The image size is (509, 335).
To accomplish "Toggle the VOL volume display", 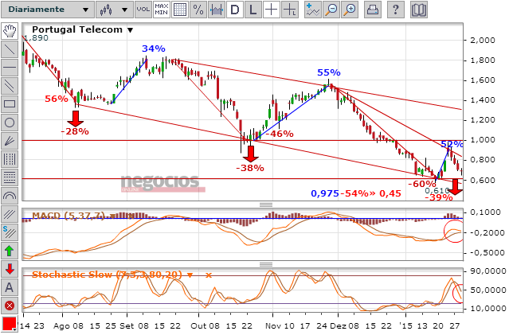I will pos(143,10).
